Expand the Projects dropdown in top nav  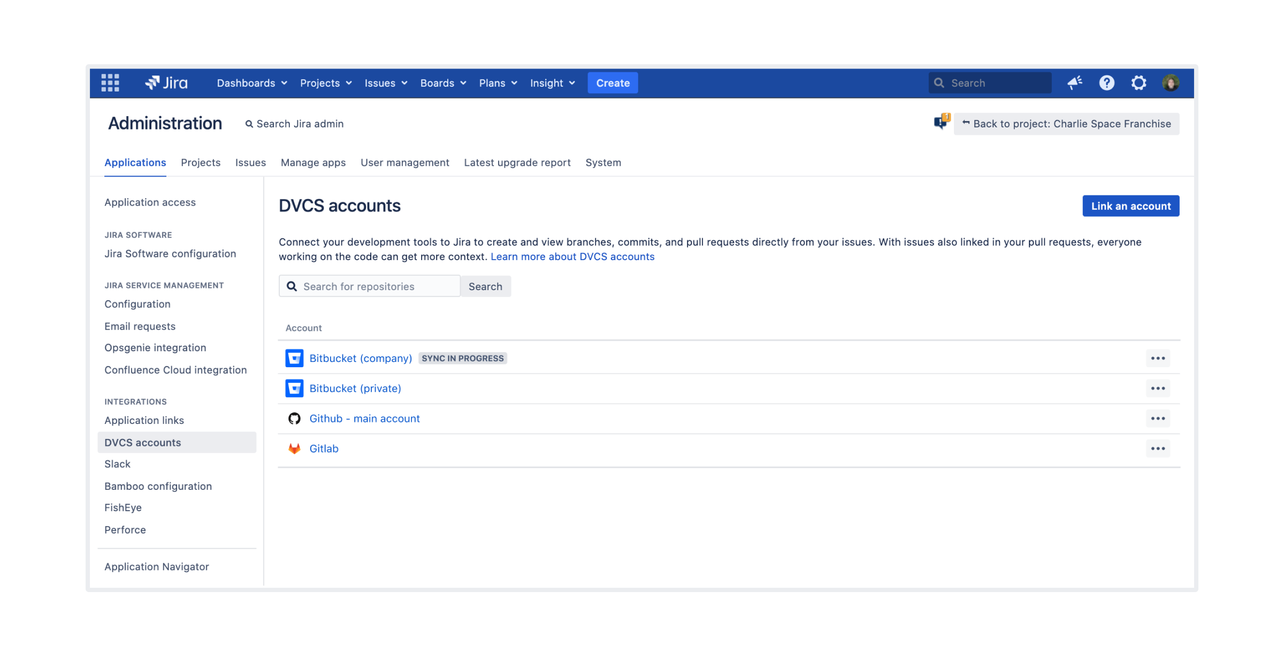tap(326, 83)
